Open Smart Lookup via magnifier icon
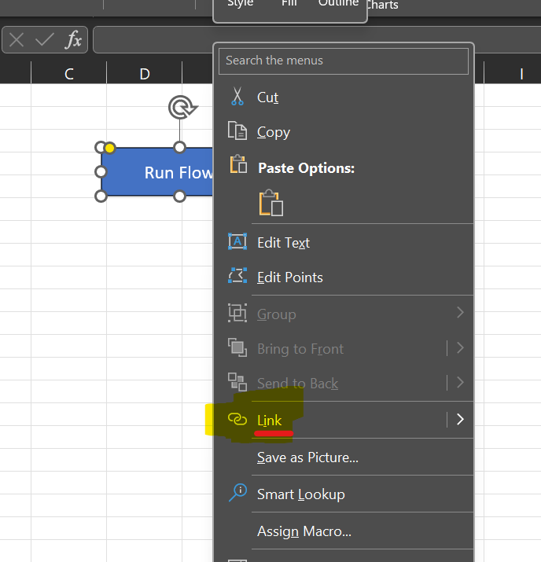The width and height of the screenshot is (541, 562). [x=237, y=494]
